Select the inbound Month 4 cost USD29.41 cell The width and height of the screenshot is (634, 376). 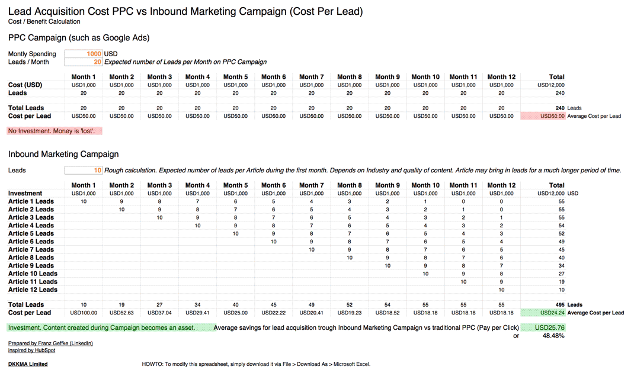[197, 313]
